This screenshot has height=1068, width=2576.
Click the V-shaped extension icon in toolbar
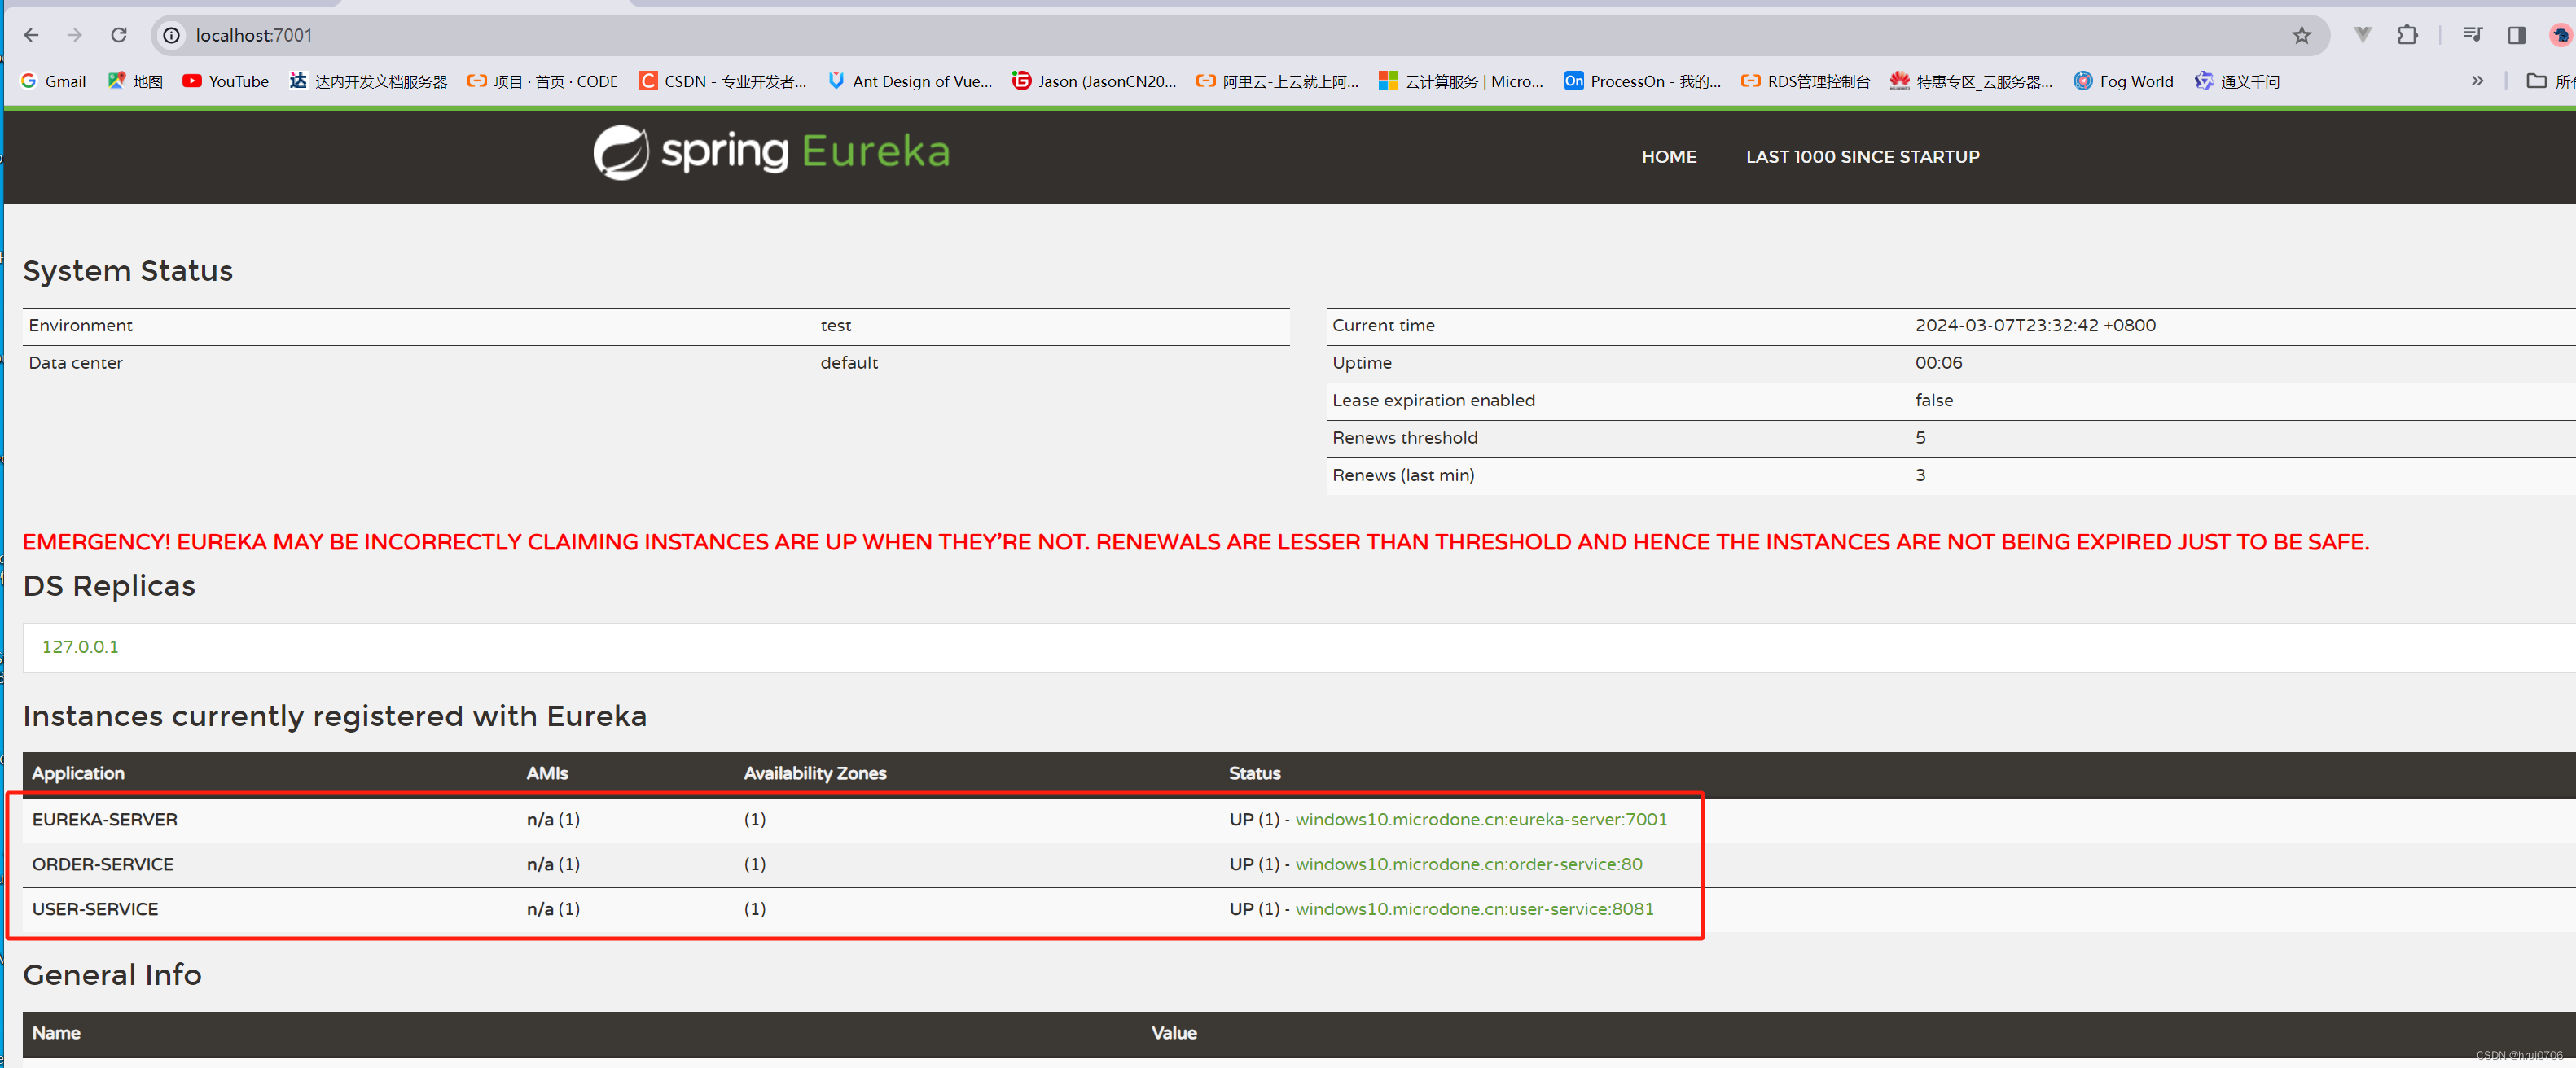(2362, 35)
